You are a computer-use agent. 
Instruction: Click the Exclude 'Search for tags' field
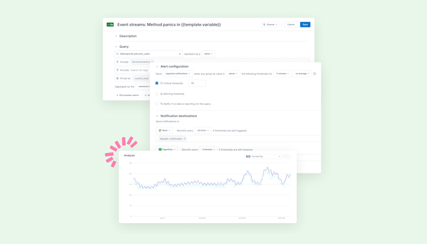139,70
